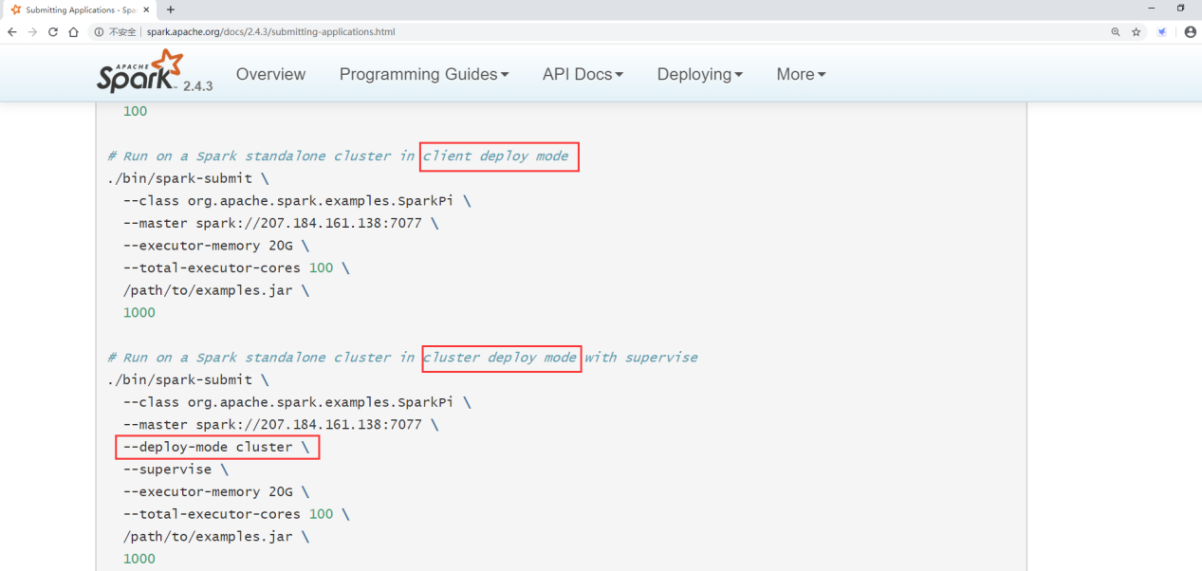The width and height of the screenshot is (1202, 571).
Task: Open the zoom magnifier icon in address bar
Action: [x=1116, y=31]
